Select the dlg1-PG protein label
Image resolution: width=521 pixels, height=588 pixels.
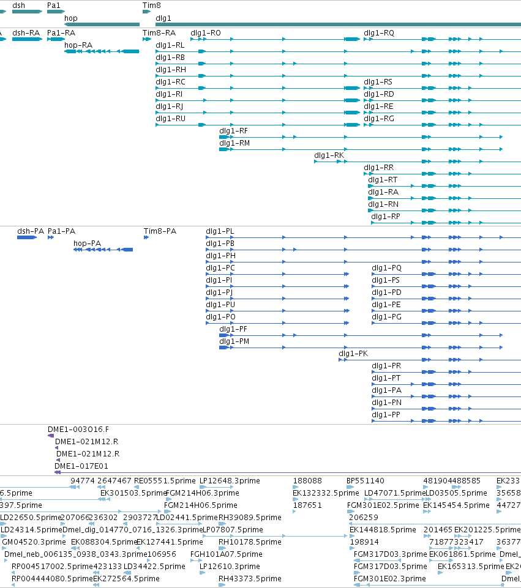click(387, 317)
